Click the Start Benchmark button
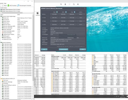Screen dimensions: 128x100 point(63,49)
